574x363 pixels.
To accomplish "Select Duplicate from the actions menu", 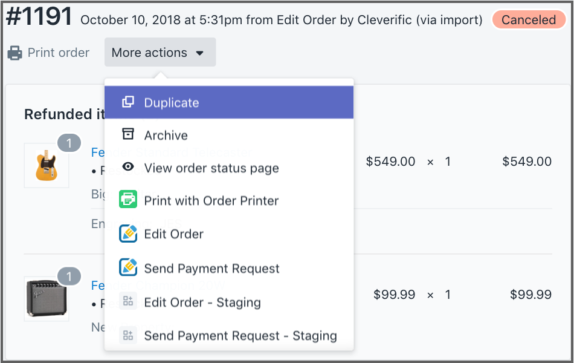I will click(172, 103).
